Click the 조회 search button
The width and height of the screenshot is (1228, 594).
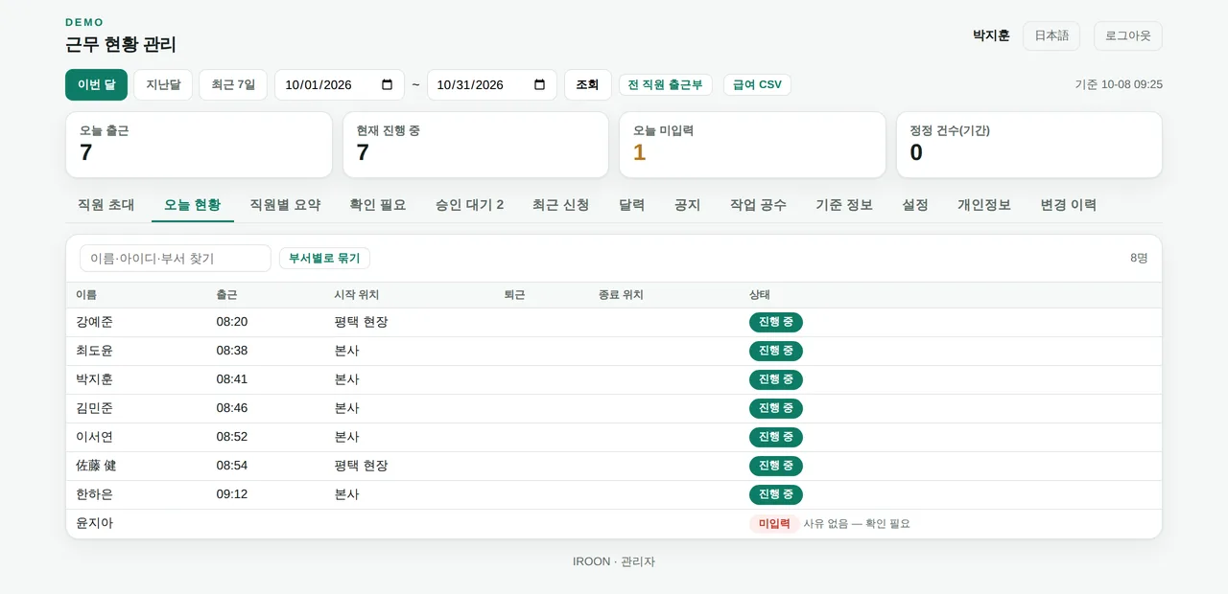pos(587,84)
